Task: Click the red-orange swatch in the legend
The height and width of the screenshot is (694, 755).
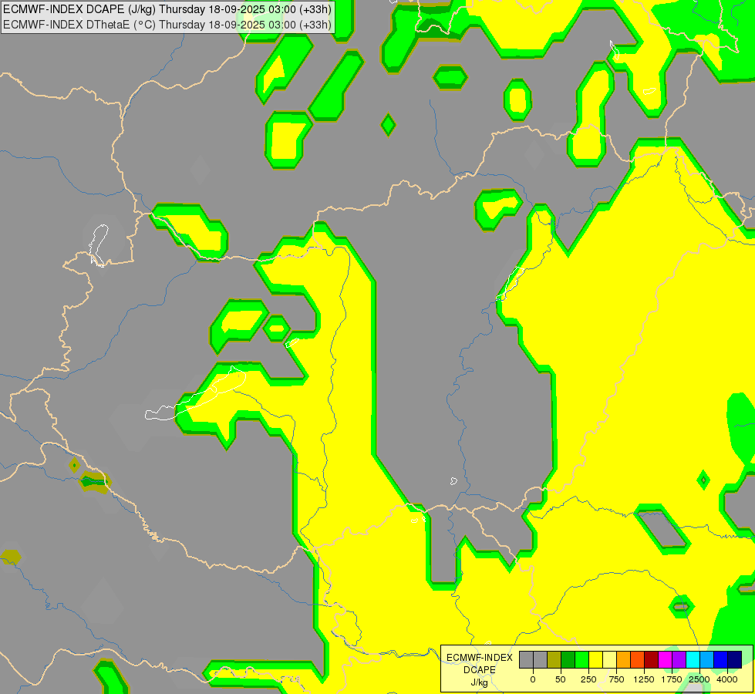Action: click(x=638, y=659)
